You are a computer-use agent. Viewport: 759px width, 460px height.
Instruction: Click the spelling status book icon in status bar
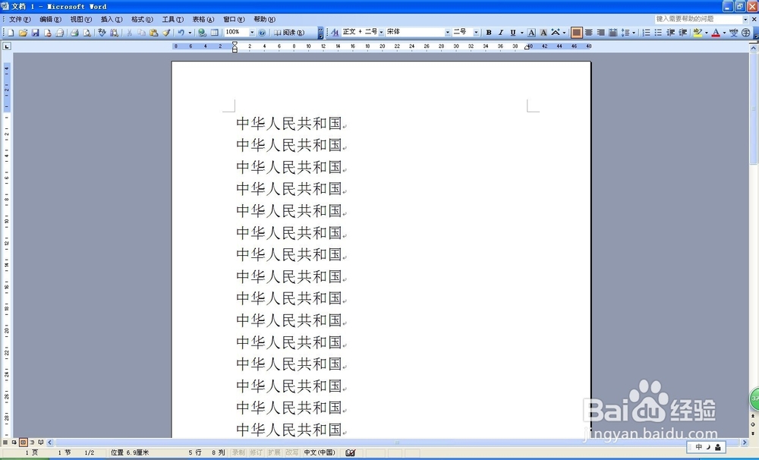click(x=351, y=452)
